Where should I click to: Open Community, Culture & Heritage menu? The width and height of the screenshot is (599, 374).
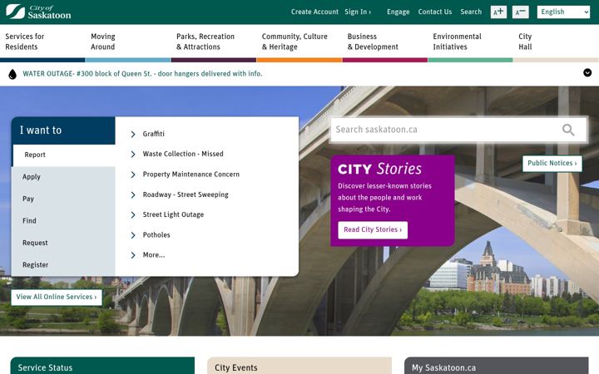pyautogui.click(x=295, y=42)
